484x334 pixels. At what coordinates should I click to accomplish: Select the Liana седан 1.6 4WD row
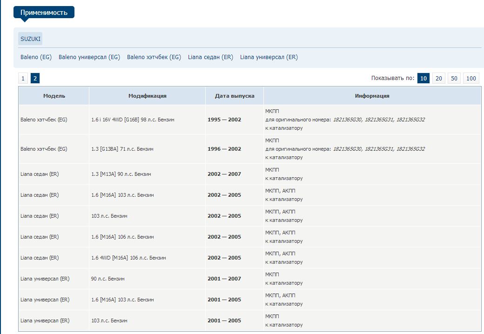(x=128, y=258)
